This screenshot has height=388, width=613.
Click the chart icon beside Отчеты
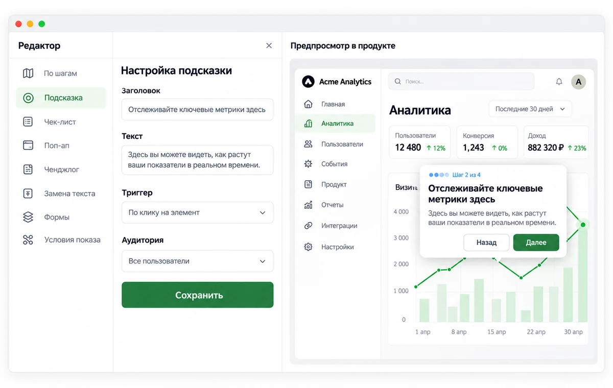pyautogui.click(x=308, y=205)
